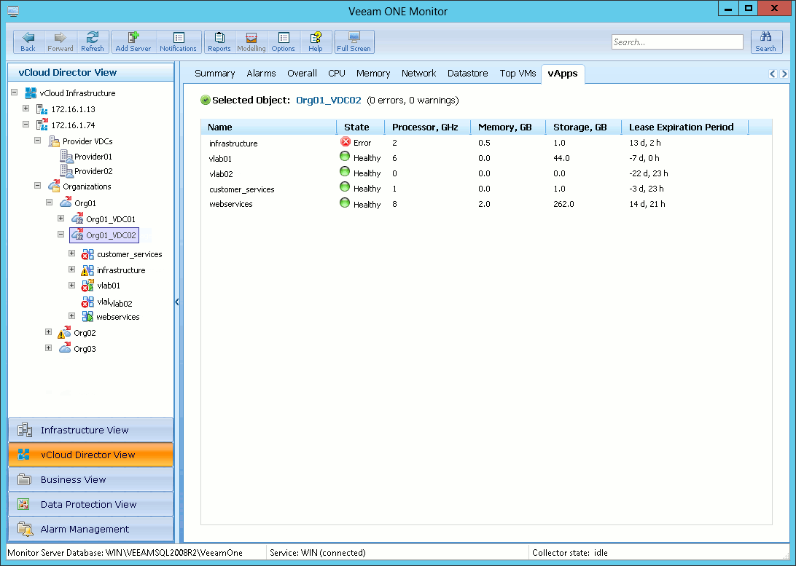Sort by Lease Expiration Period column
796x566 pixels.
click(684, 127)
